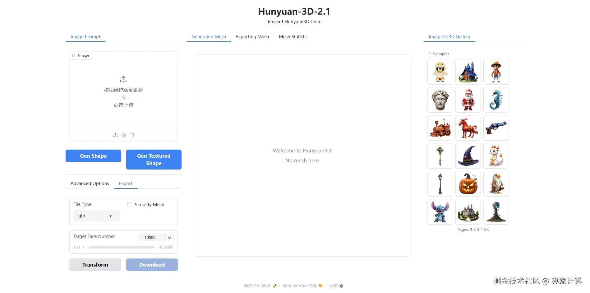Open the File Type glb dropdown
Viewport: 590px width, 293px height.
tap(97, 216)
